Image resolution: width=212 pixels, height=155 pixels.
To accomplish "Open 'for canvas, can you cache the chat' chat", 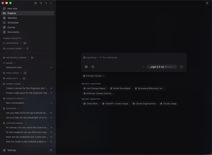I will [28, 127].
